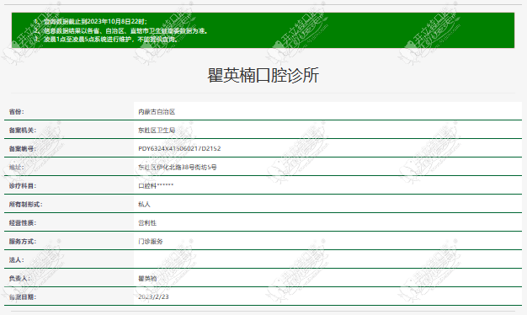Select the record number starting PDY6324X
The height and width of the screenshot is (315, 527).
(179, 148)
